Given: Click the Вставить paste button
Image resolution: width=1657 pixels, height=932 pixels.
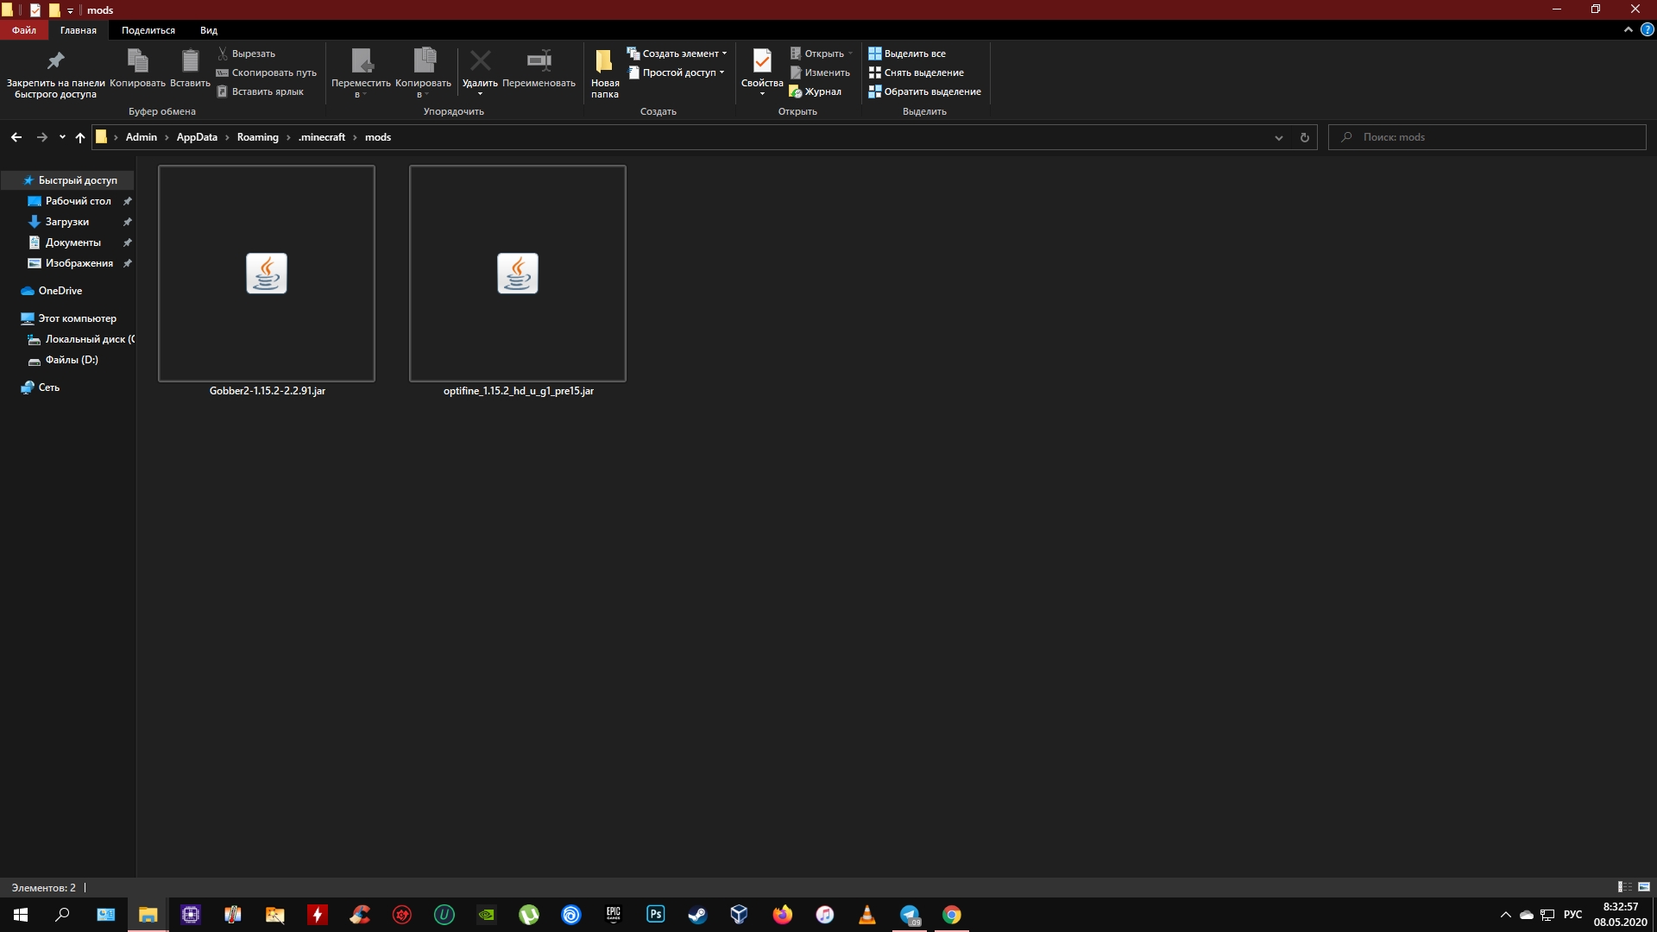Looking at the screenshot, I should pos(190,68).
